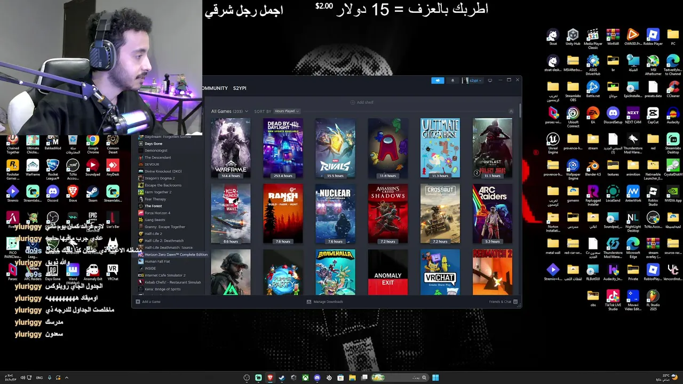The height and width of the screenshot is (384, 683).
Task: Open the S2YPI profile tab
Action: 240,88
